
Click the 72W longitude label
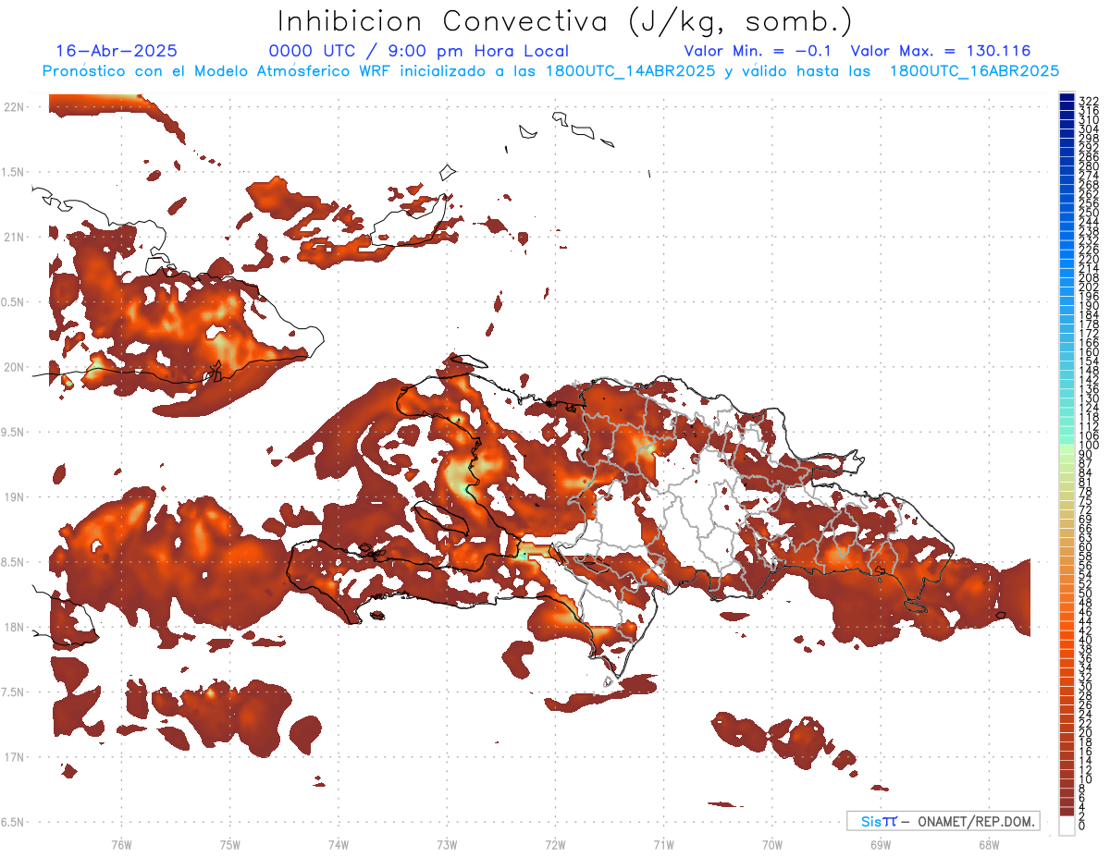pos(555,844)
